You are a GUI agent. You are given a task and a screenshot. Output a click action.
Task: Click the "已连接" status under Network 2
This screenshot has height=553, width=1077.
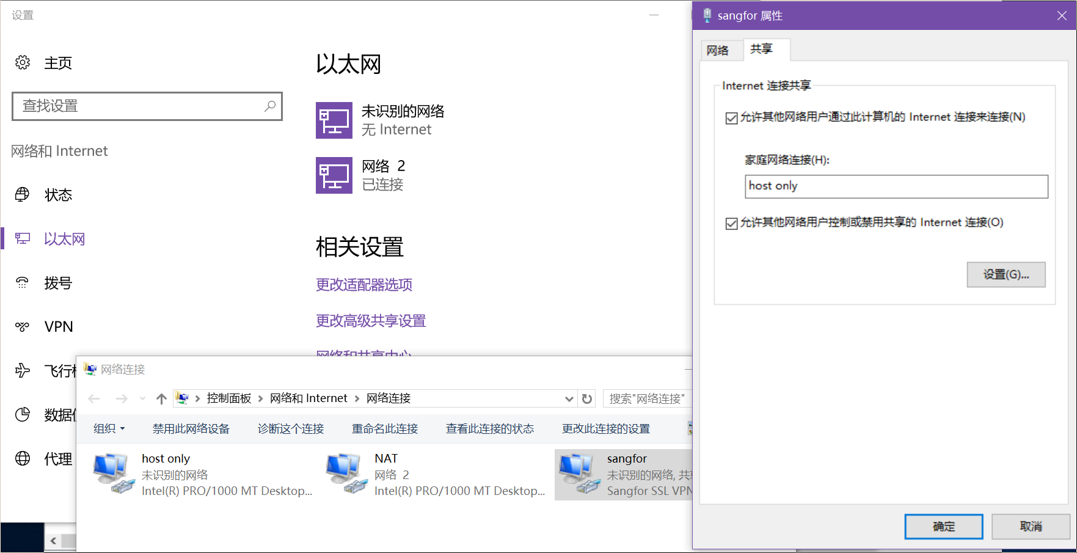[382, 185]
